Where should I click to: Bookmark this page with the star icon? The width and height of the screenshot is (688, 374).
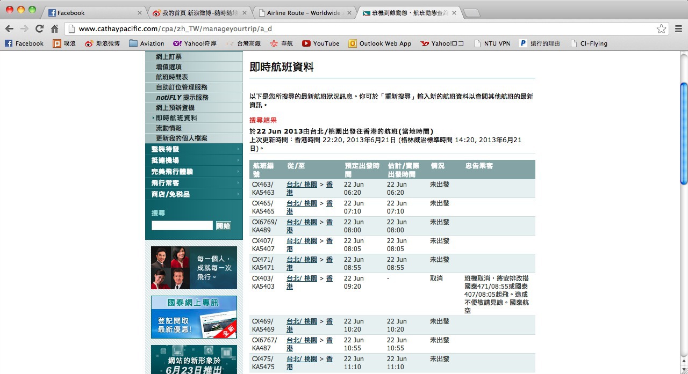click(x=661, y=29)
